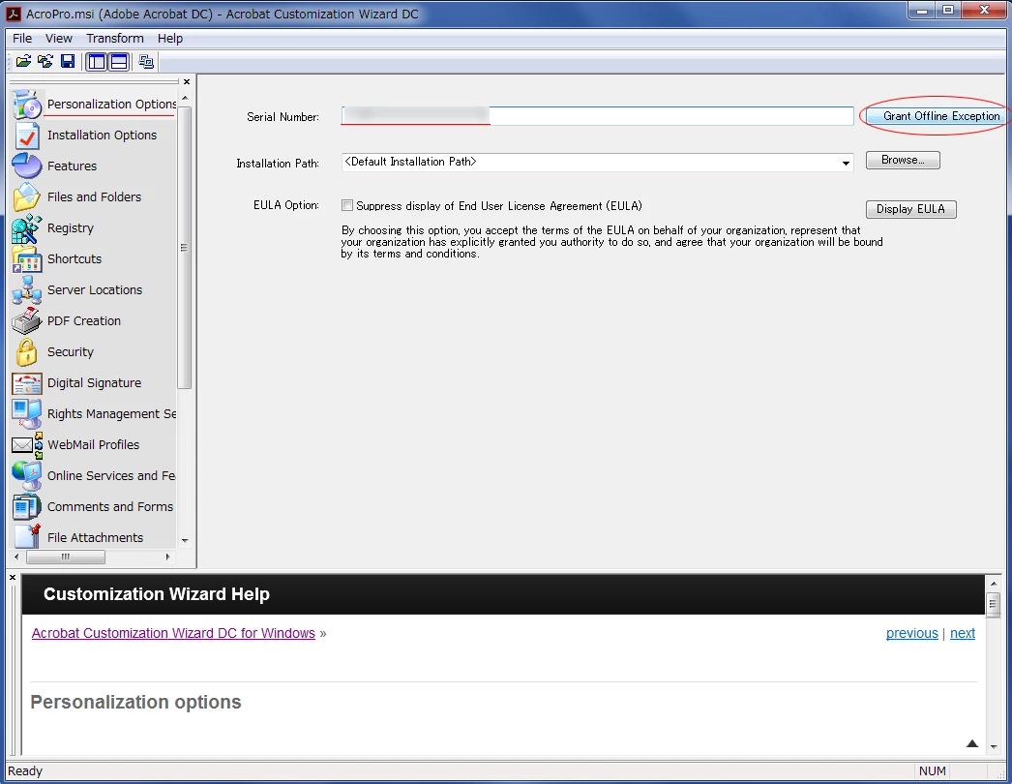
Task: Select the Installation Options icon
Action: pyautogui.click(x=27, y=135)
